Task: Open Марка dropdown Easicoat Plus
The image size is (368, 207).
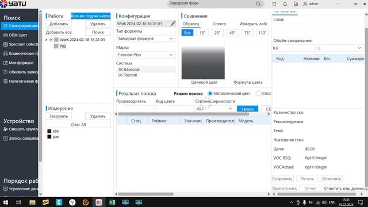Action: [x=145, y=55]
